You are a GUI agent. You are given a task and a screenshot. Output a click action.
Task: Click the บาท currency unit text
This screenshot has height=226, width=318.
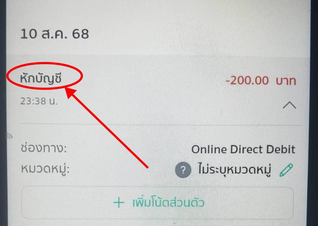click(286, 81)
